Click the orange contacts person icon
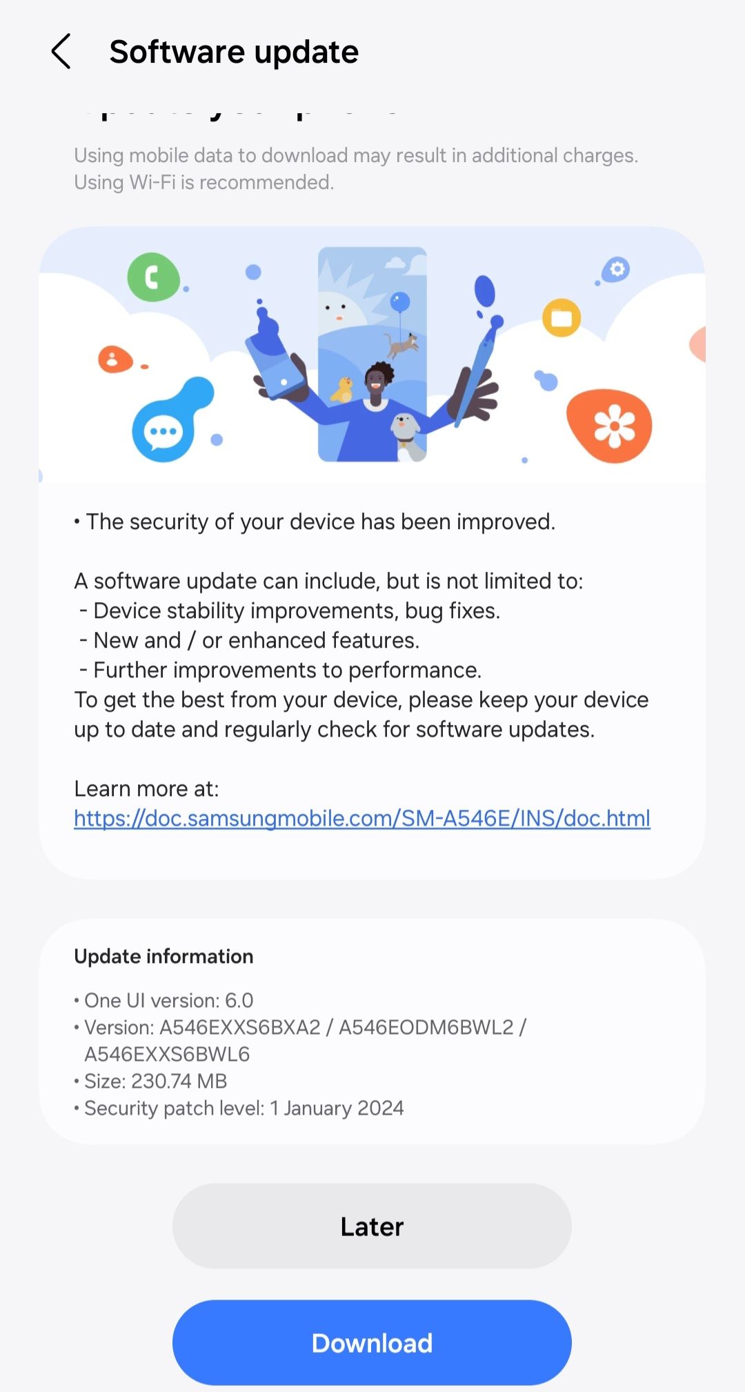 click(x=115, y=359)
